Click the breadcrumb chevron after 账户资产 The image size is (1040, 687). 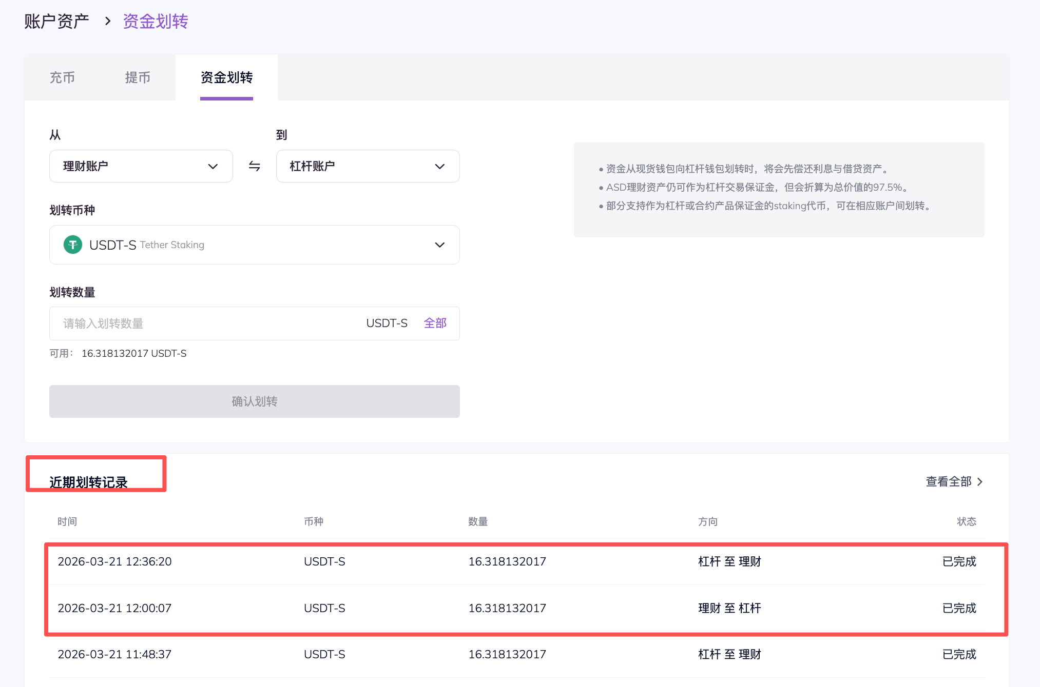tap(107, 21)
